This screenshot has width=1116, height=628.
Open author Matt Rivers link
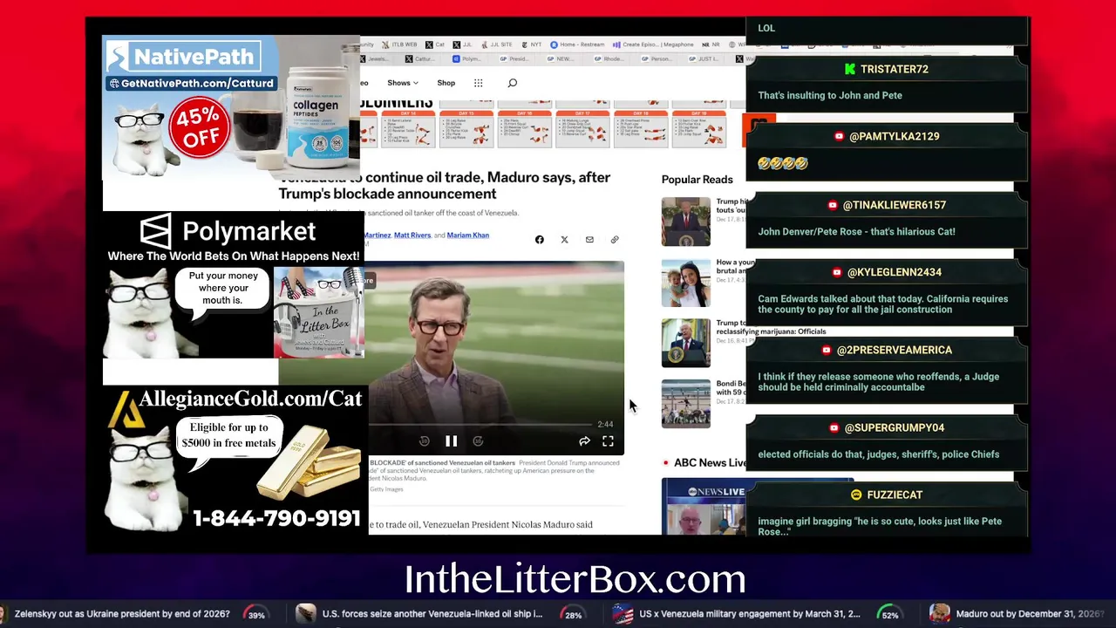(x=412, y=235)
